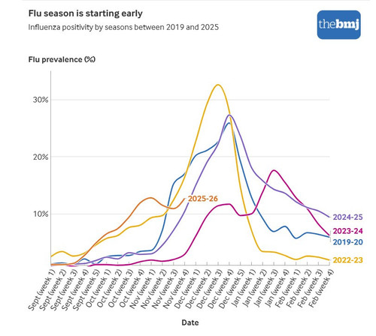The image size is (376, 336).
Task: Click the magenta 2023-24 January peak
Action: [x=274, y=170]
